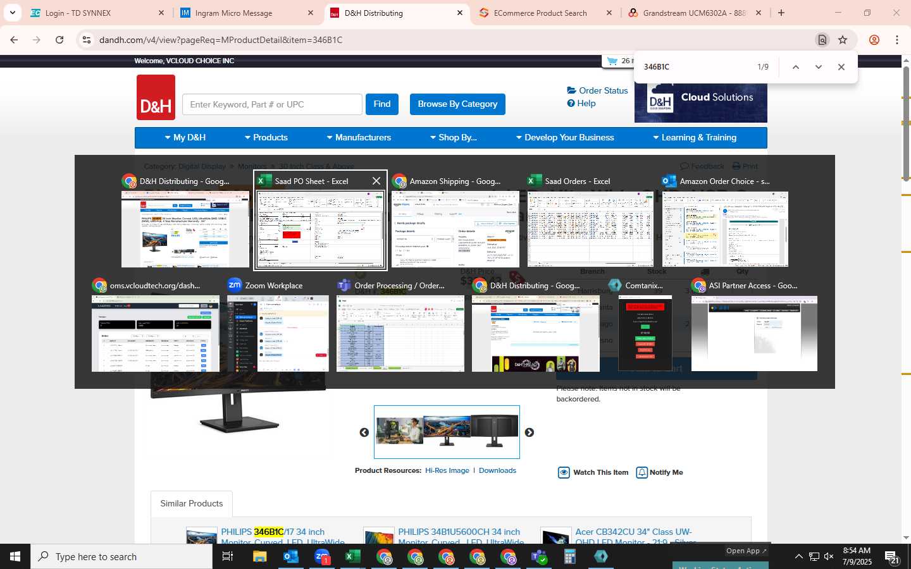Expand Learning & Training menu
911x569 pixels.
tap(695, 137)
